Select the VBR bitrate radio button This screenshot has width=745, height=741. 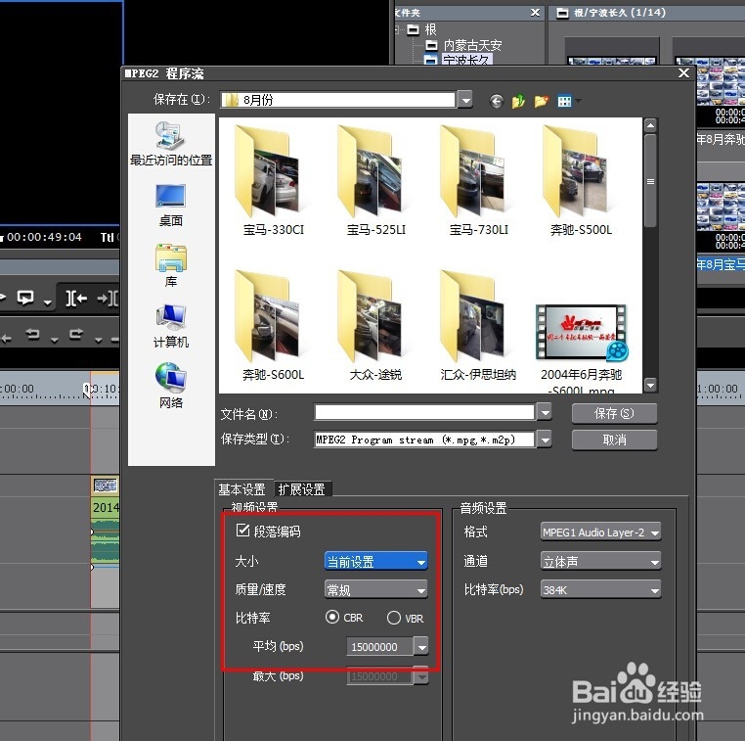394,618
